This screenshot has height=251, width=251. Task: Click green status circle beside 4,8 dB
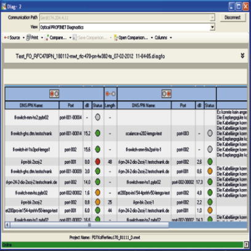tap(210, 193)
